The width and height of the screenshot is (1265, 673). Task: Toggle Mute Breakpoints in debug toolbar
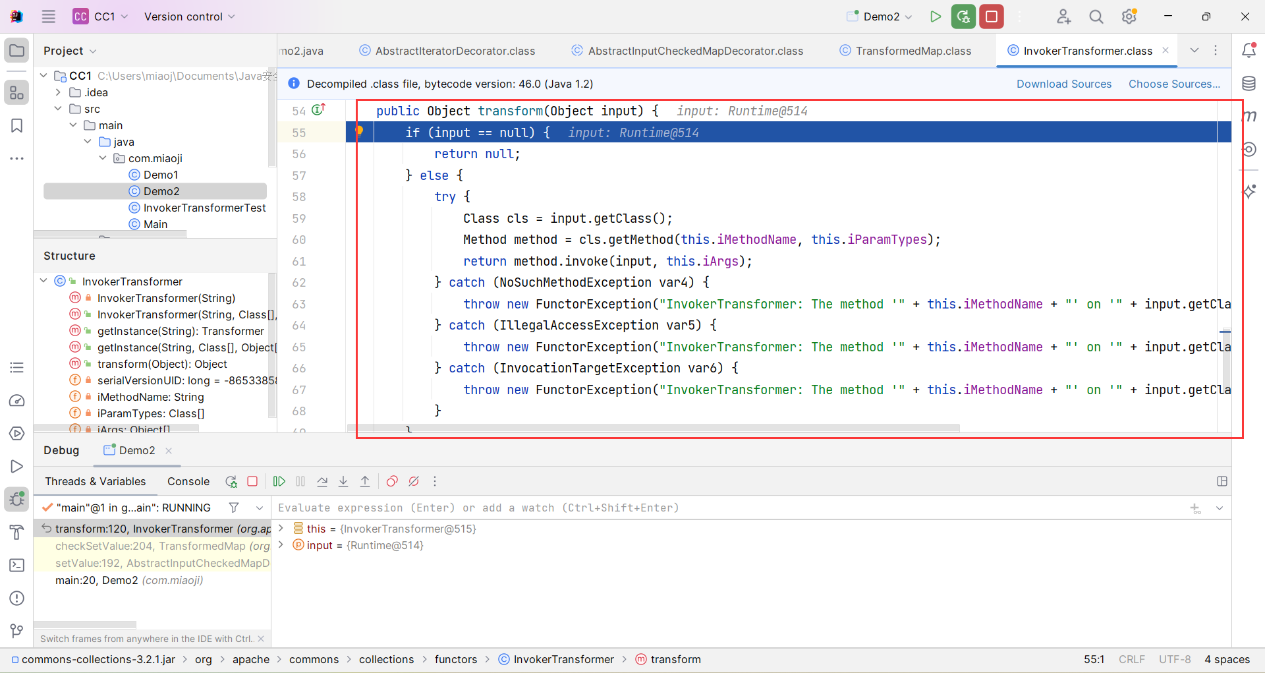coord(414,482)
